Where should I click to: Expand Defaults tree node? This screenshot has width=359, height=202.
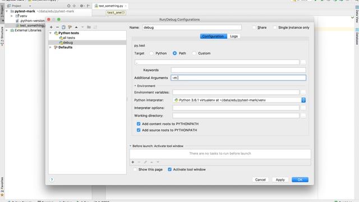point(50,47)
